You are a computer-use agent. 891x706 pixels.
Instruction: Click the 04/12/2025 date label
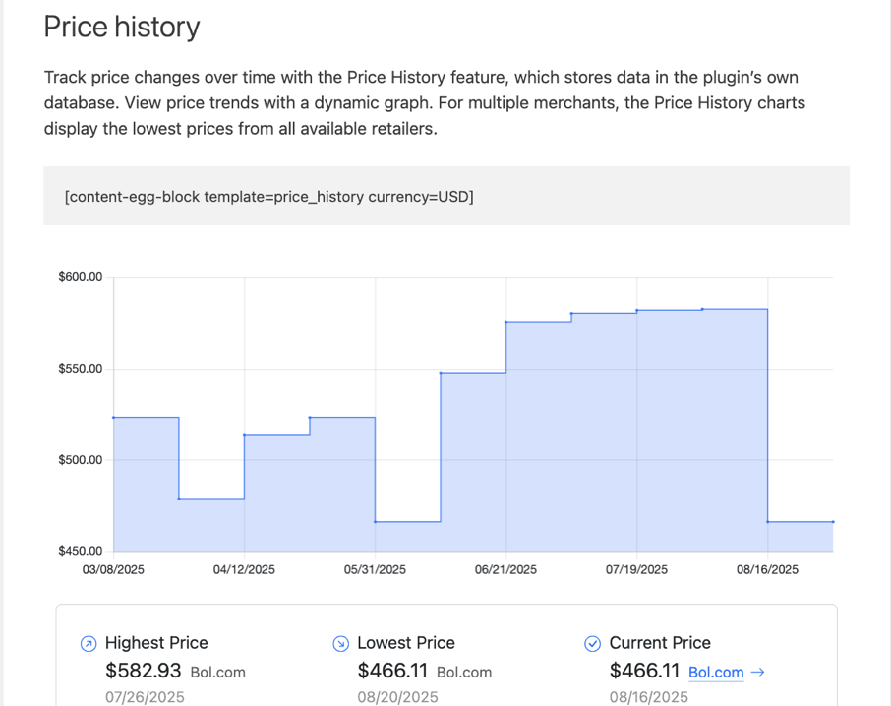pos(244,569)
